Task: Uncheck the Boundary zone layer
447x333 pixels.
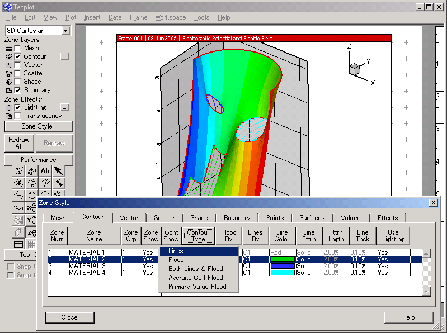Action: [18, 90]
